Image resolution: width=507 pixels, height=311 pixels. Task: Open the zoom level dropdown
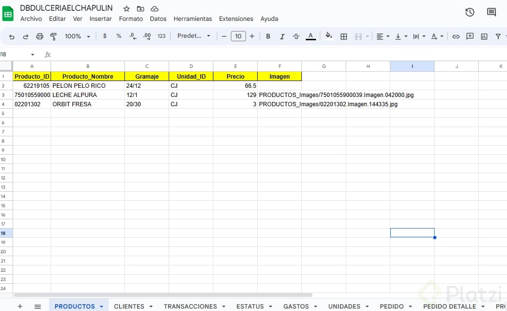pos(77,36)
